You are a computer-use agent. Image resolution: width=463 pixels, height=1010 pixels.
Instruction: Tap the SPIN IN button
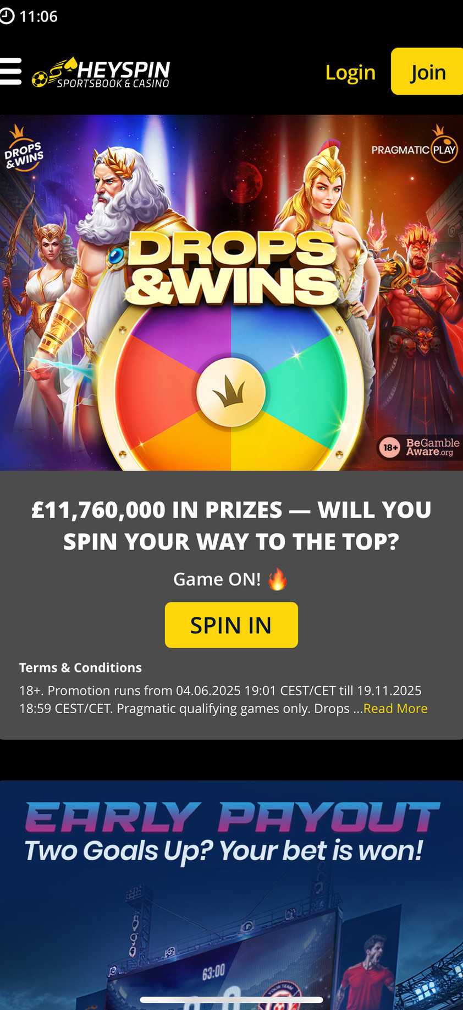pos(232,625)
